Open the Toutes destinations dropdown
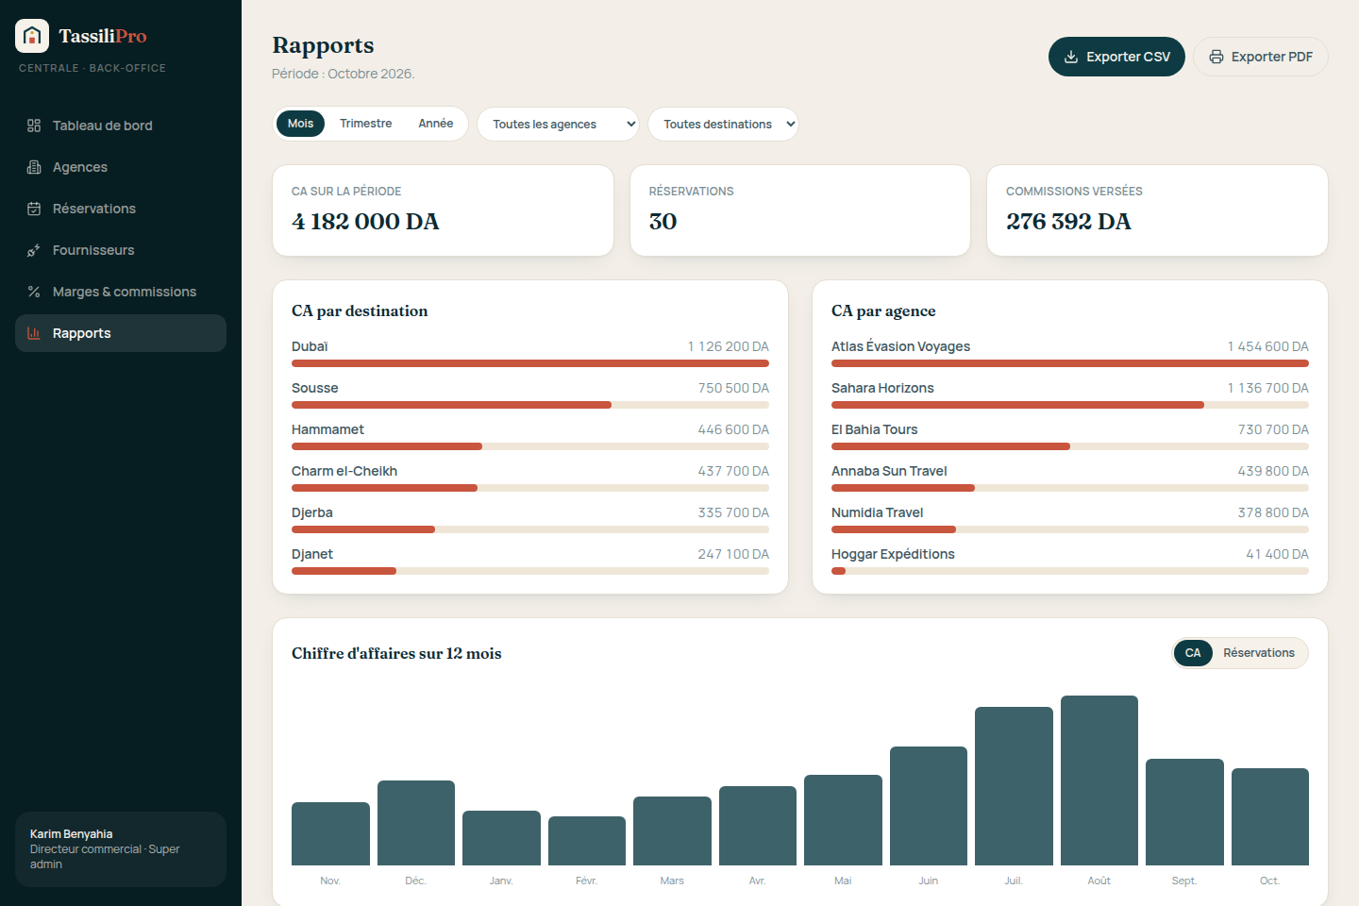Image resolution: width=1359 pixels, height=906 pixels. pyautogui.click(x=723, y=124)
